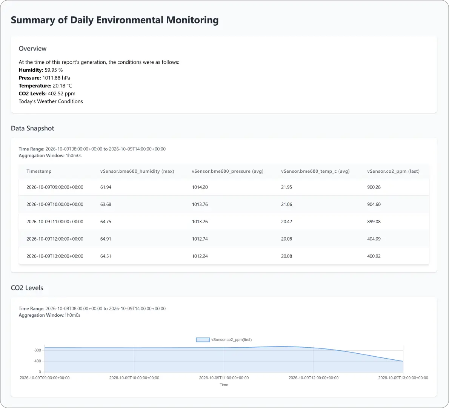This screenshot has width=449, height=408.
Task: Select the 09:00 timestamp cell in the table
Action: tap(55, 187)
